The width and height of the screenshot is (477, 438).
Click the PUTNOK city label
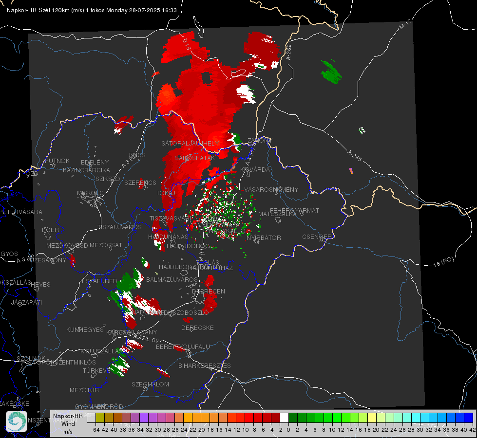point(57,161)
